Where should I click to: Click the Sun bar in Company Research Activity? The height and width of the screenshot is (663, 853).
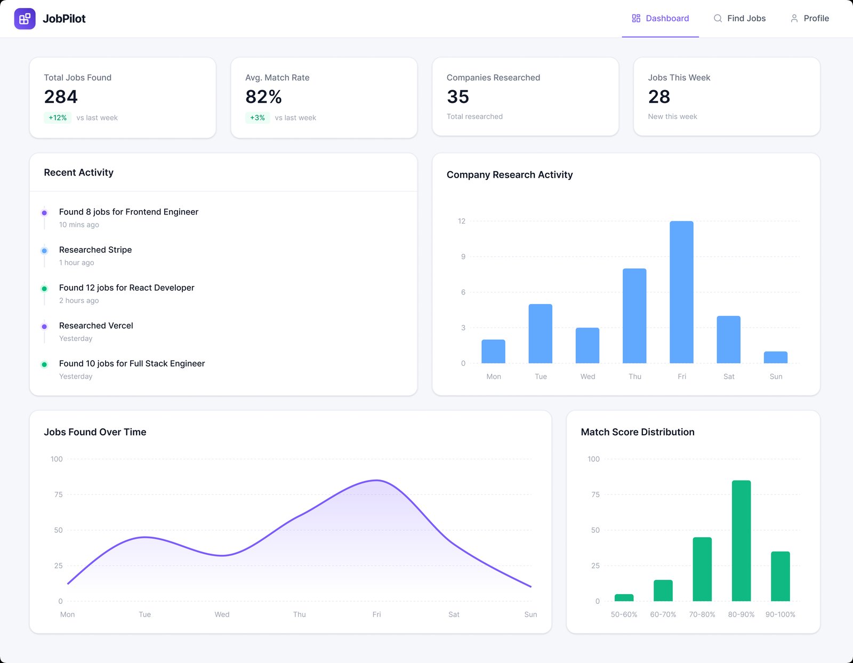(776, 357)
